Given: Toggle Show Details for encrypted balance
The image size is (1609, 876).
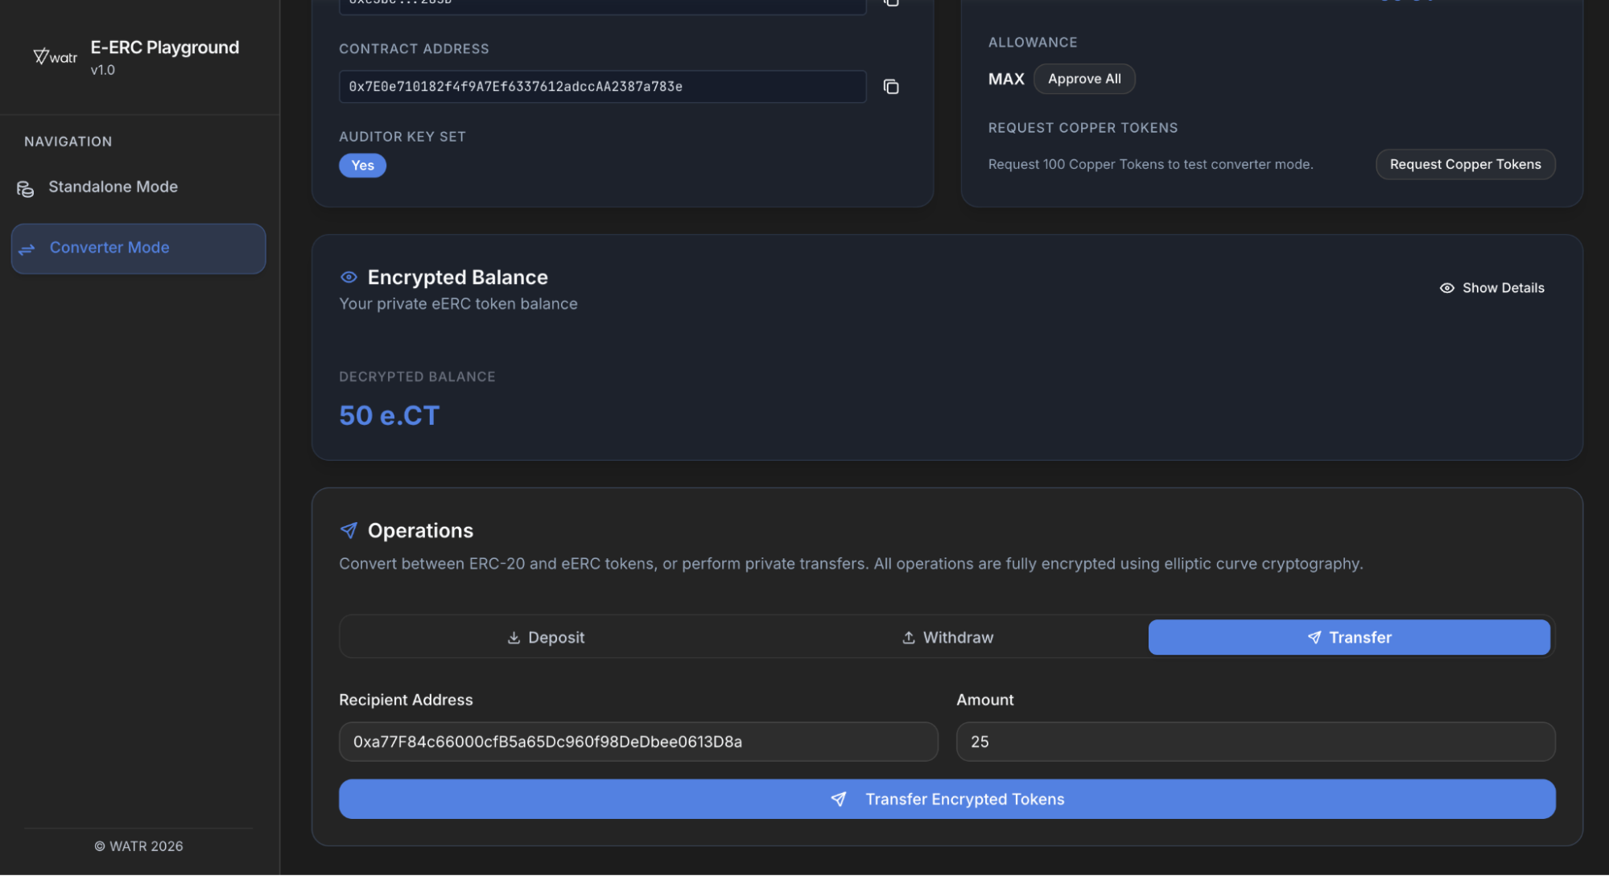Looking at the screenshot, I should pyautogui.click(x=1491, y=288).
